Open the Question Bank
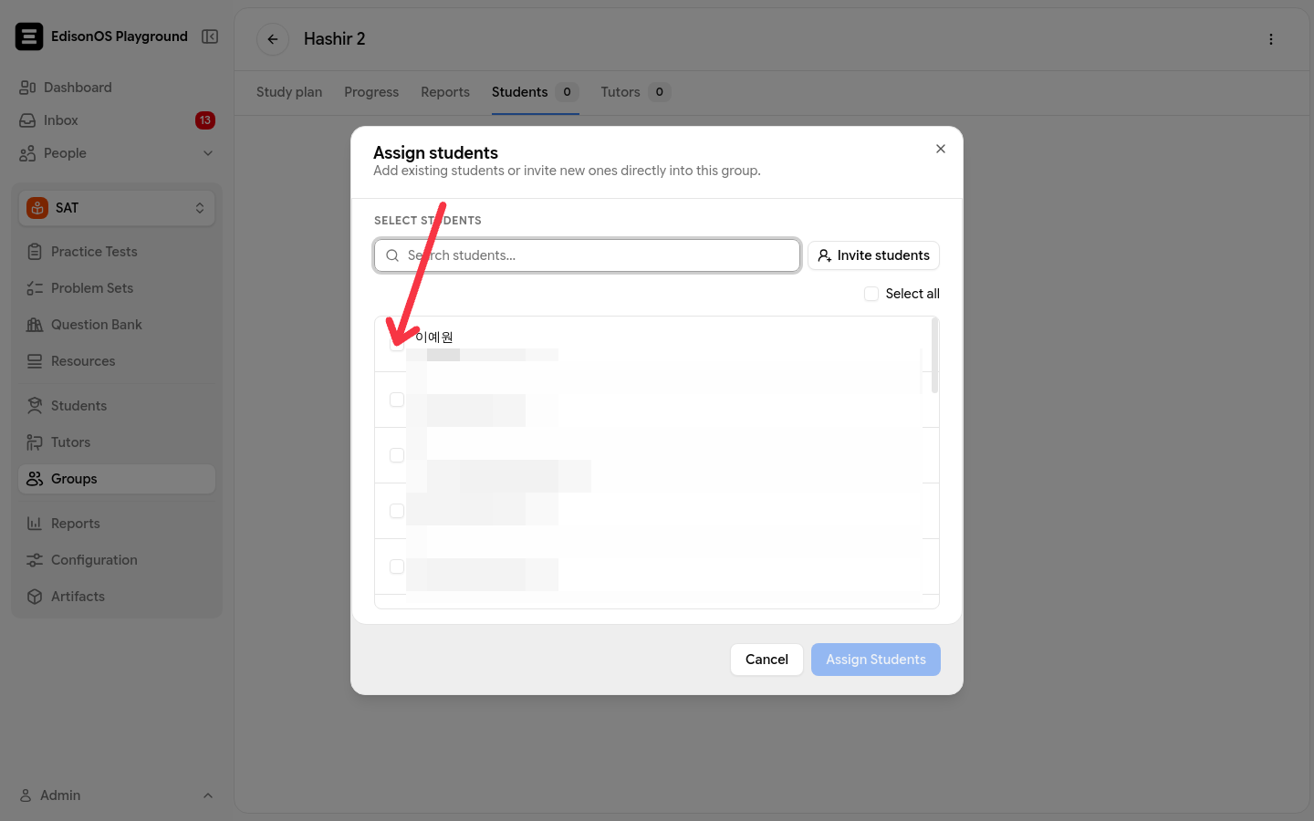This screenshot has width=1314, height=821. click(117, 325)
